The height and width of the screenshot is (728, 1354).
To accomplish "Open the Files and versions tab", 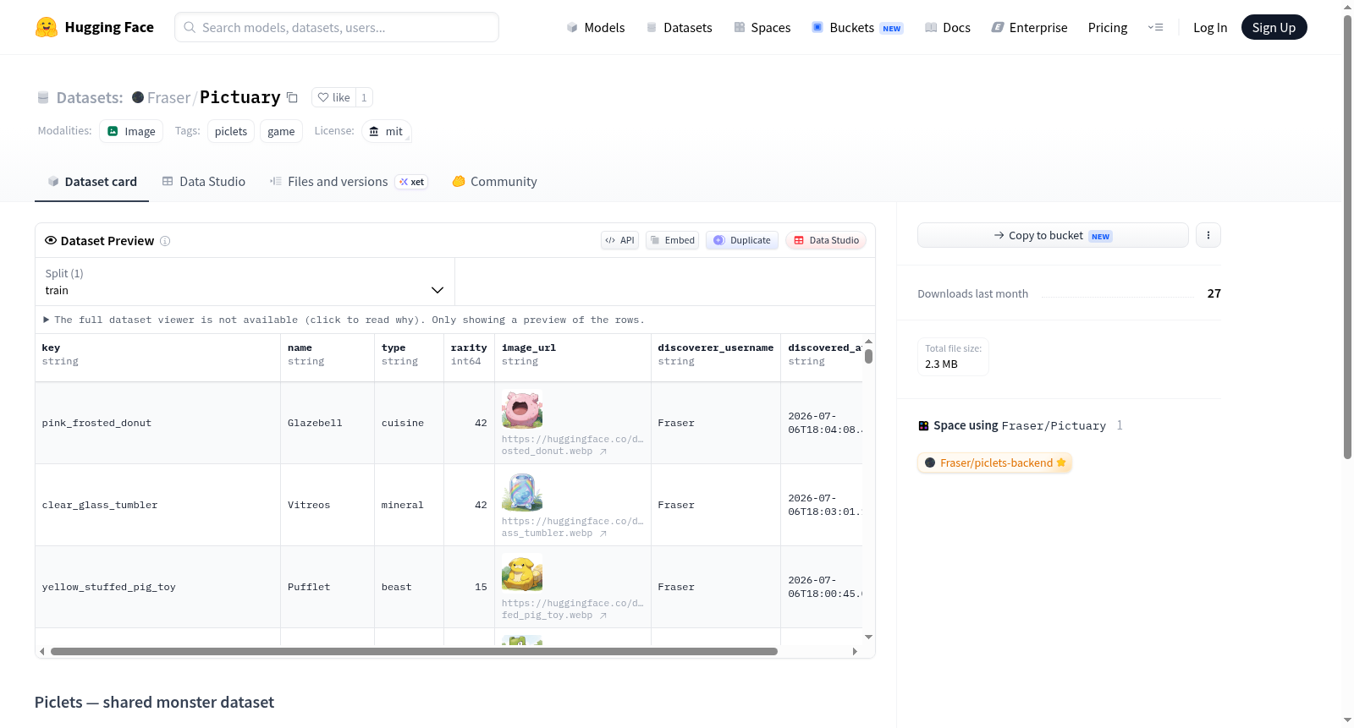I will tap(349, 182).
